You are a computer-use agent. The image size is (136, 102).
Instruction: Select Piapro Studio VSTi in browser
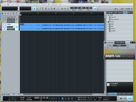pos(115,20)
